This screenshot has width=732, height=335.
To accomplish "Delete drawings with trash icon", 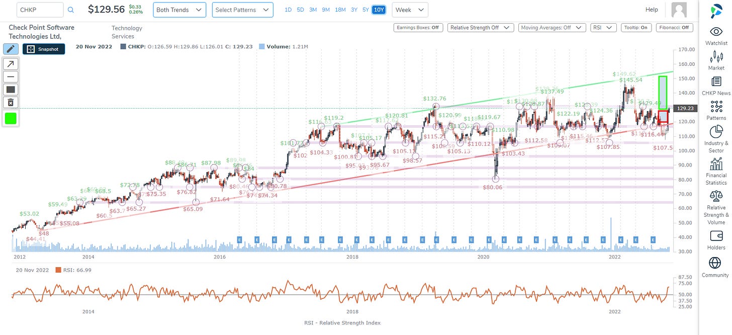I will pyautogui.click(x=11, y=103).
